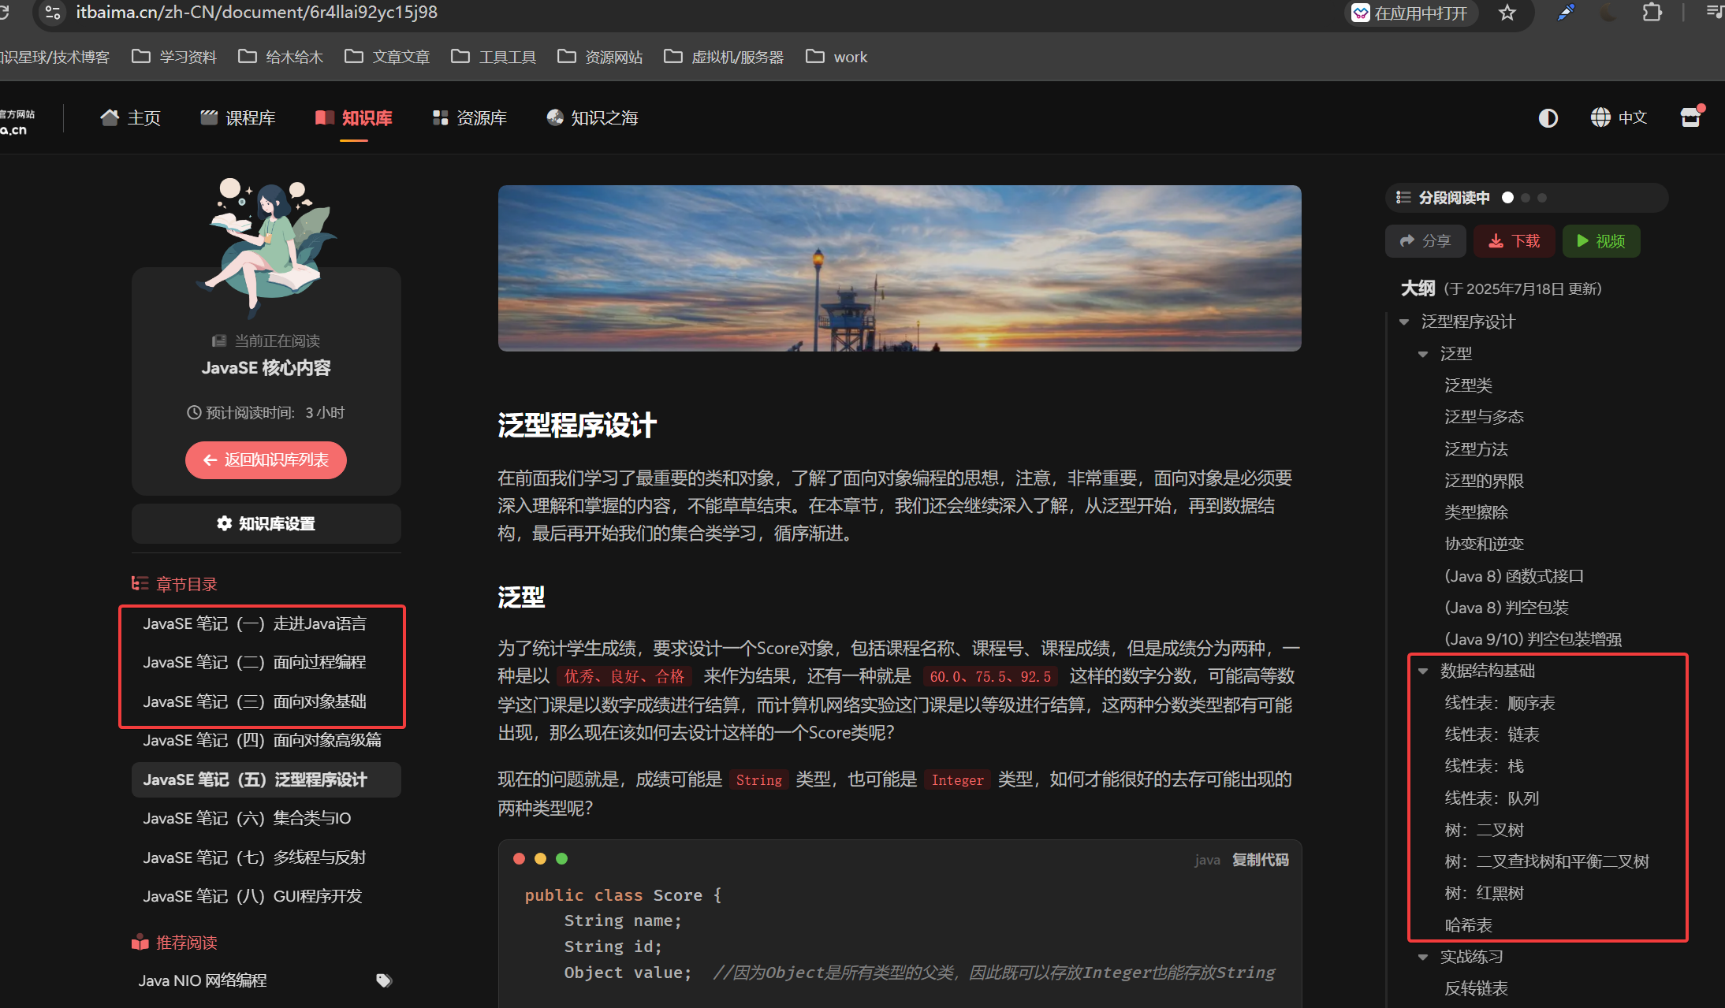
Task: Select the first 分段阅读 mode dot
Action: (1507, 198)
